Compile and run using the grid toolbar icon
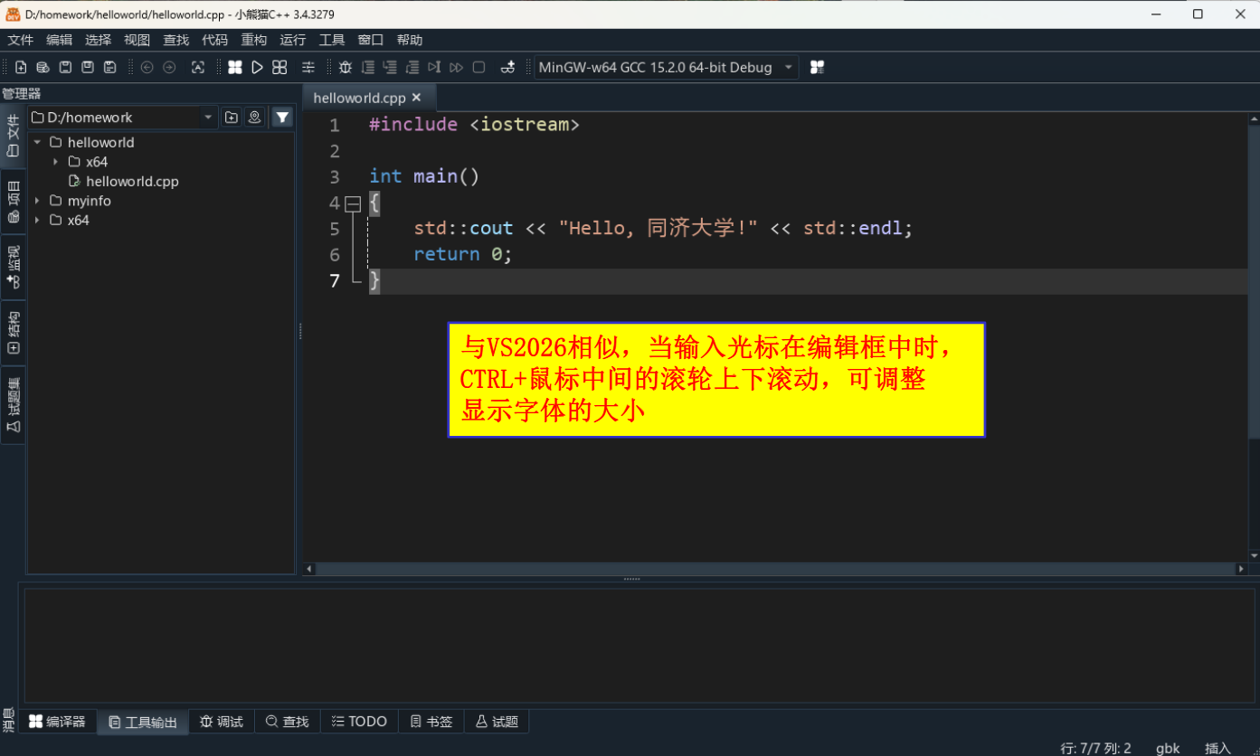Screen dimensions: 1260x756 click(279, 67)
